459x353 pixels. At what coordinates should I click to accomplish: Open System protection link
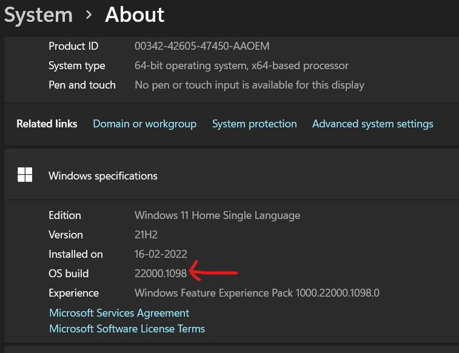254,124
